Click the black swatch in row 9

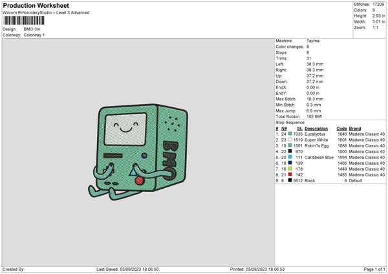[x=290, y=180]
